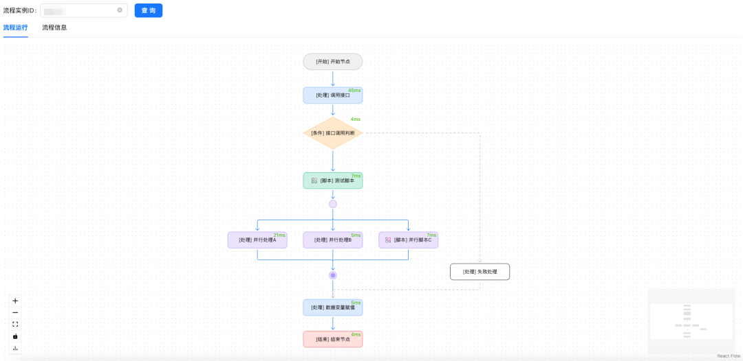Screen dimensions: 743x361
Task: Zoom out with the minus control
Action: 15,312
